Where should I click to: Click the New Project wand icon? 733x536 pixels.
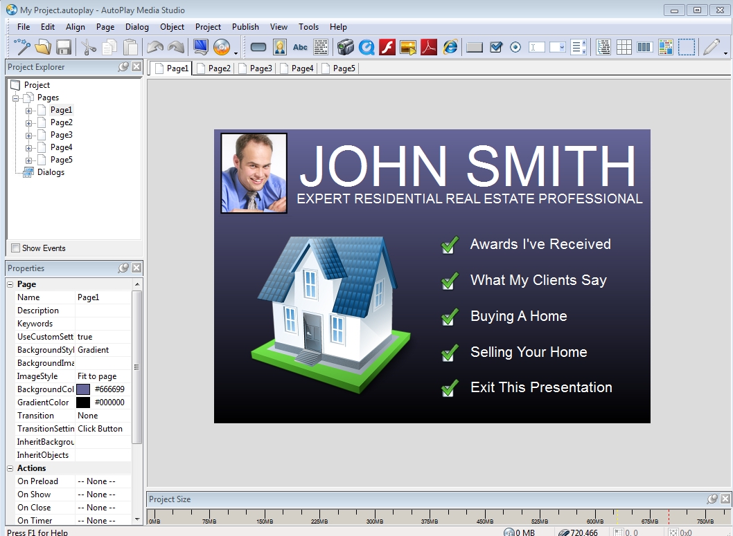coord(22,47)
